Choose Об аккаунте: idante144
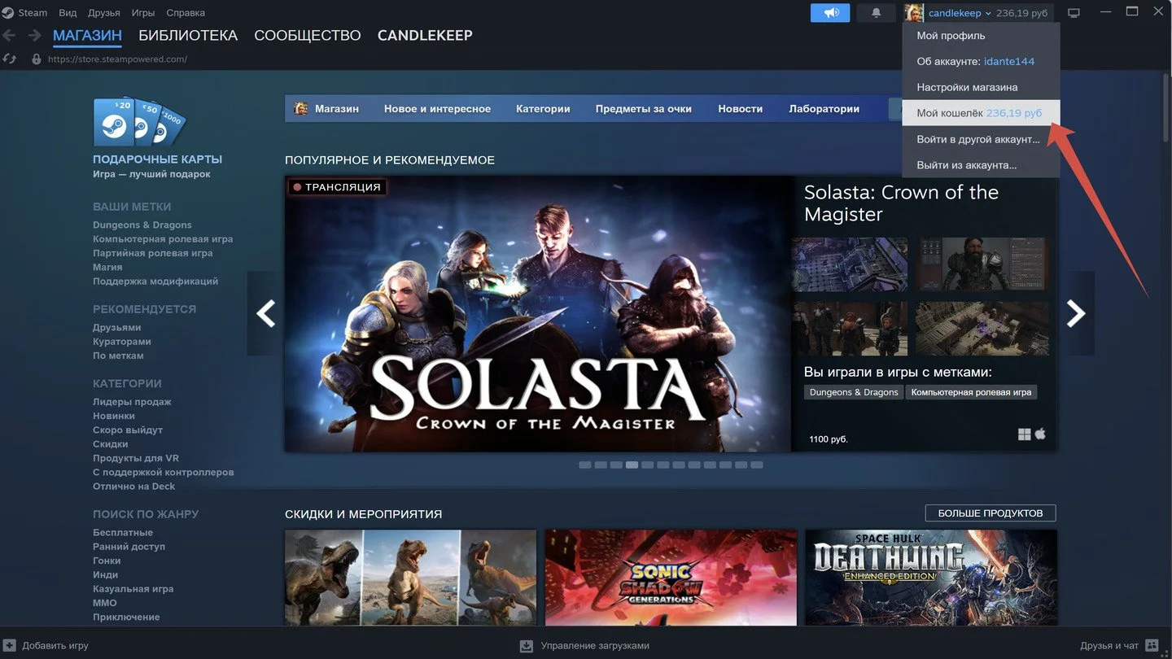Image resolution: width=1172 pixels, height=659 pixels. point(981,62)
